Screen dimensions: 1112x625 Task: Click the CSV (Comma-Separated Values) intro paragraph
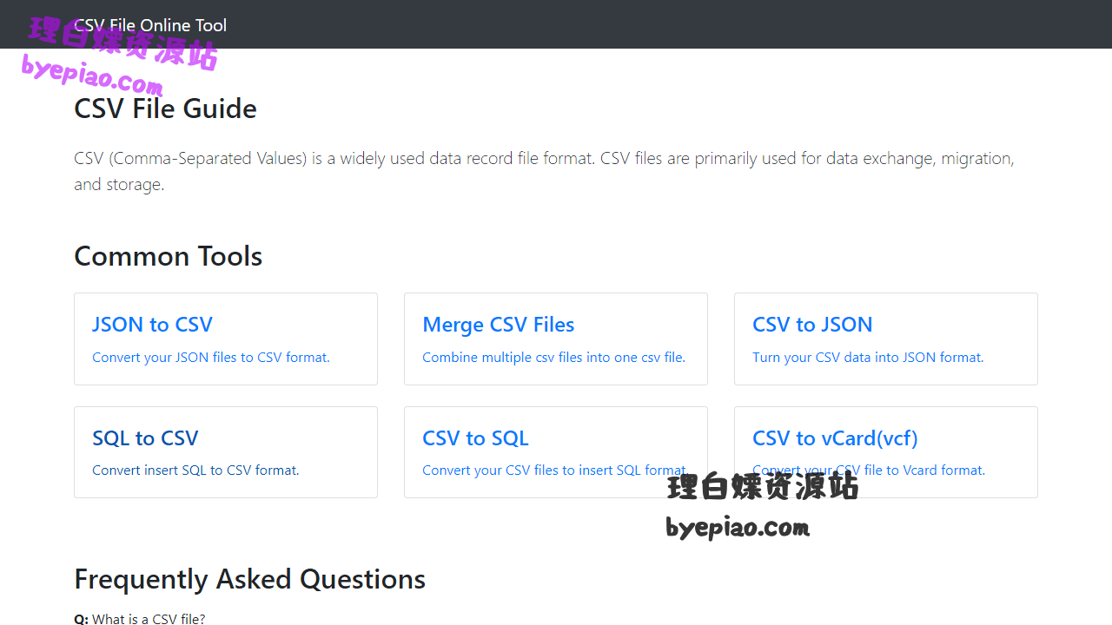tap(545, 171)
